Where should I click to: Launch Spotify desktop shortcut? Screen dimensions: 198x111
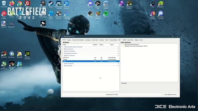click(x=106, y=14)
